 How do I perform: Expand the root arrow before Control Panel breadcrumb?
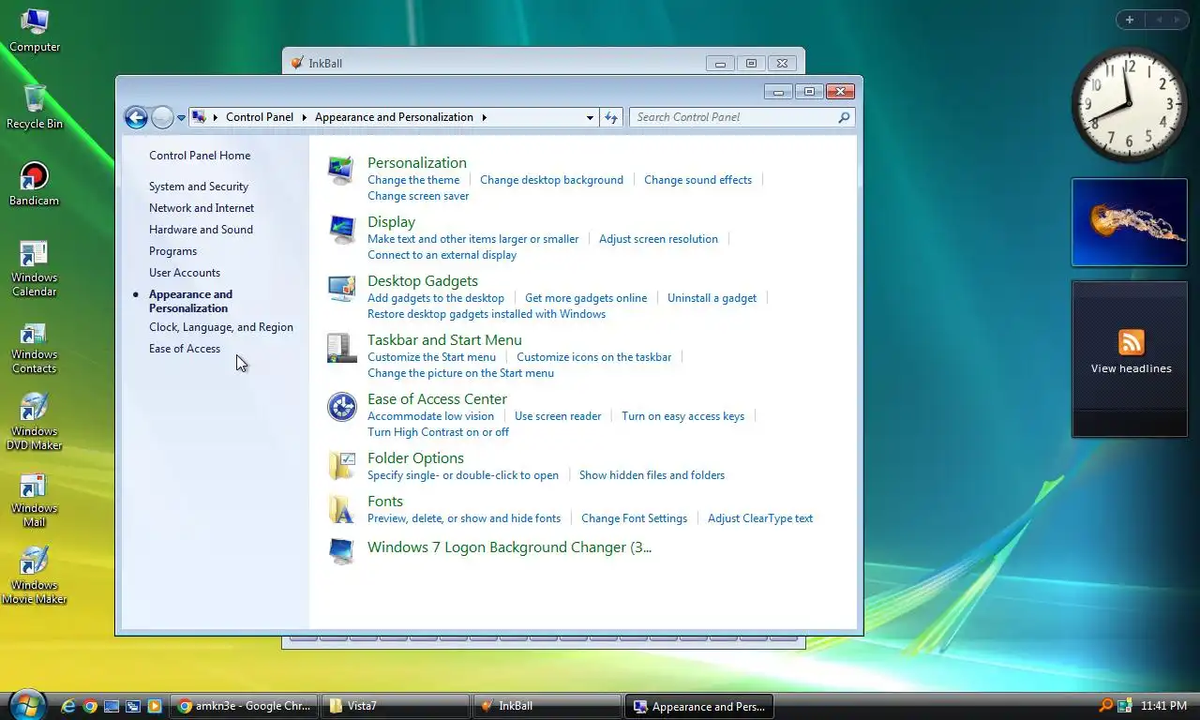216,117
